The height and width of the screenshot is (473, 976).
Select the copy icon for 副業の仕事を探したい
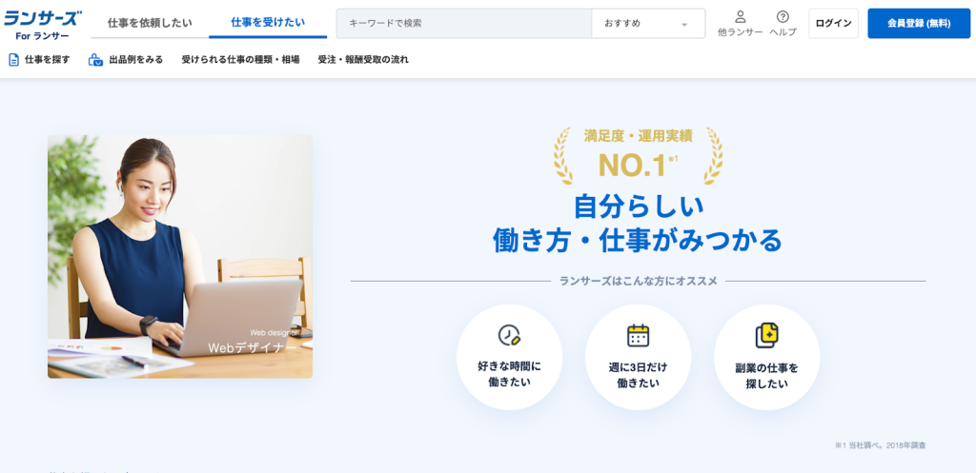click(x=767, y=336)
